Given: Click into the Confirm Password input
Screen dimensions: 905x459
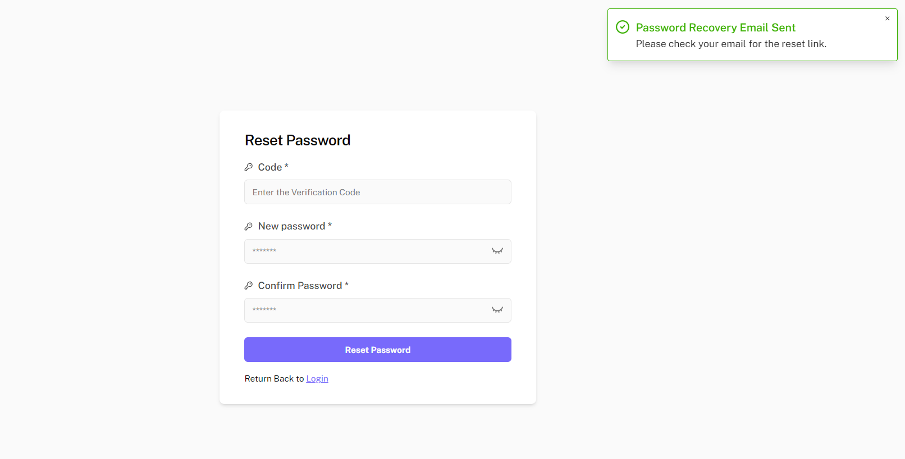Looking at the screenshot, I should (365, 310).
